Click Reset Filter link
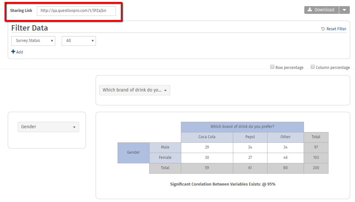This screenshot has height=202, width=355. (334, 29)
